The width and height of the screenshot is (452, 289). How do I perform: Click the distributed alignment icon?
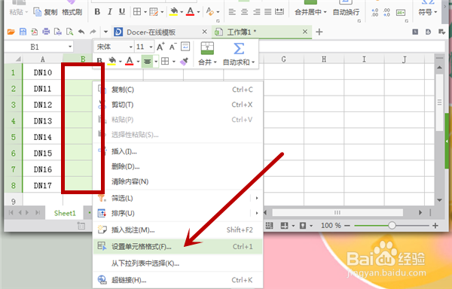279,12
